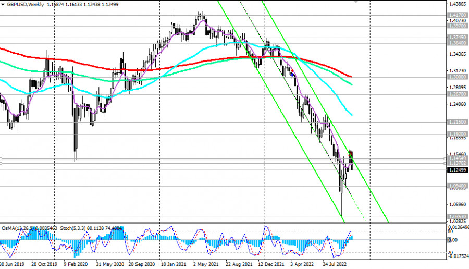
Task: Click the current price label 1.12499
Action: [456, 169]
